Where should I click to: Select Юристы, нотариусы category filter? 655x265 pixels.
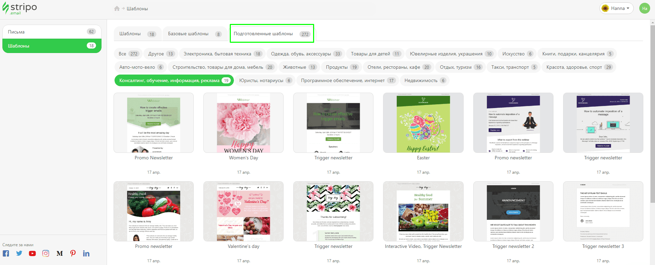click(x=265, y=80)
